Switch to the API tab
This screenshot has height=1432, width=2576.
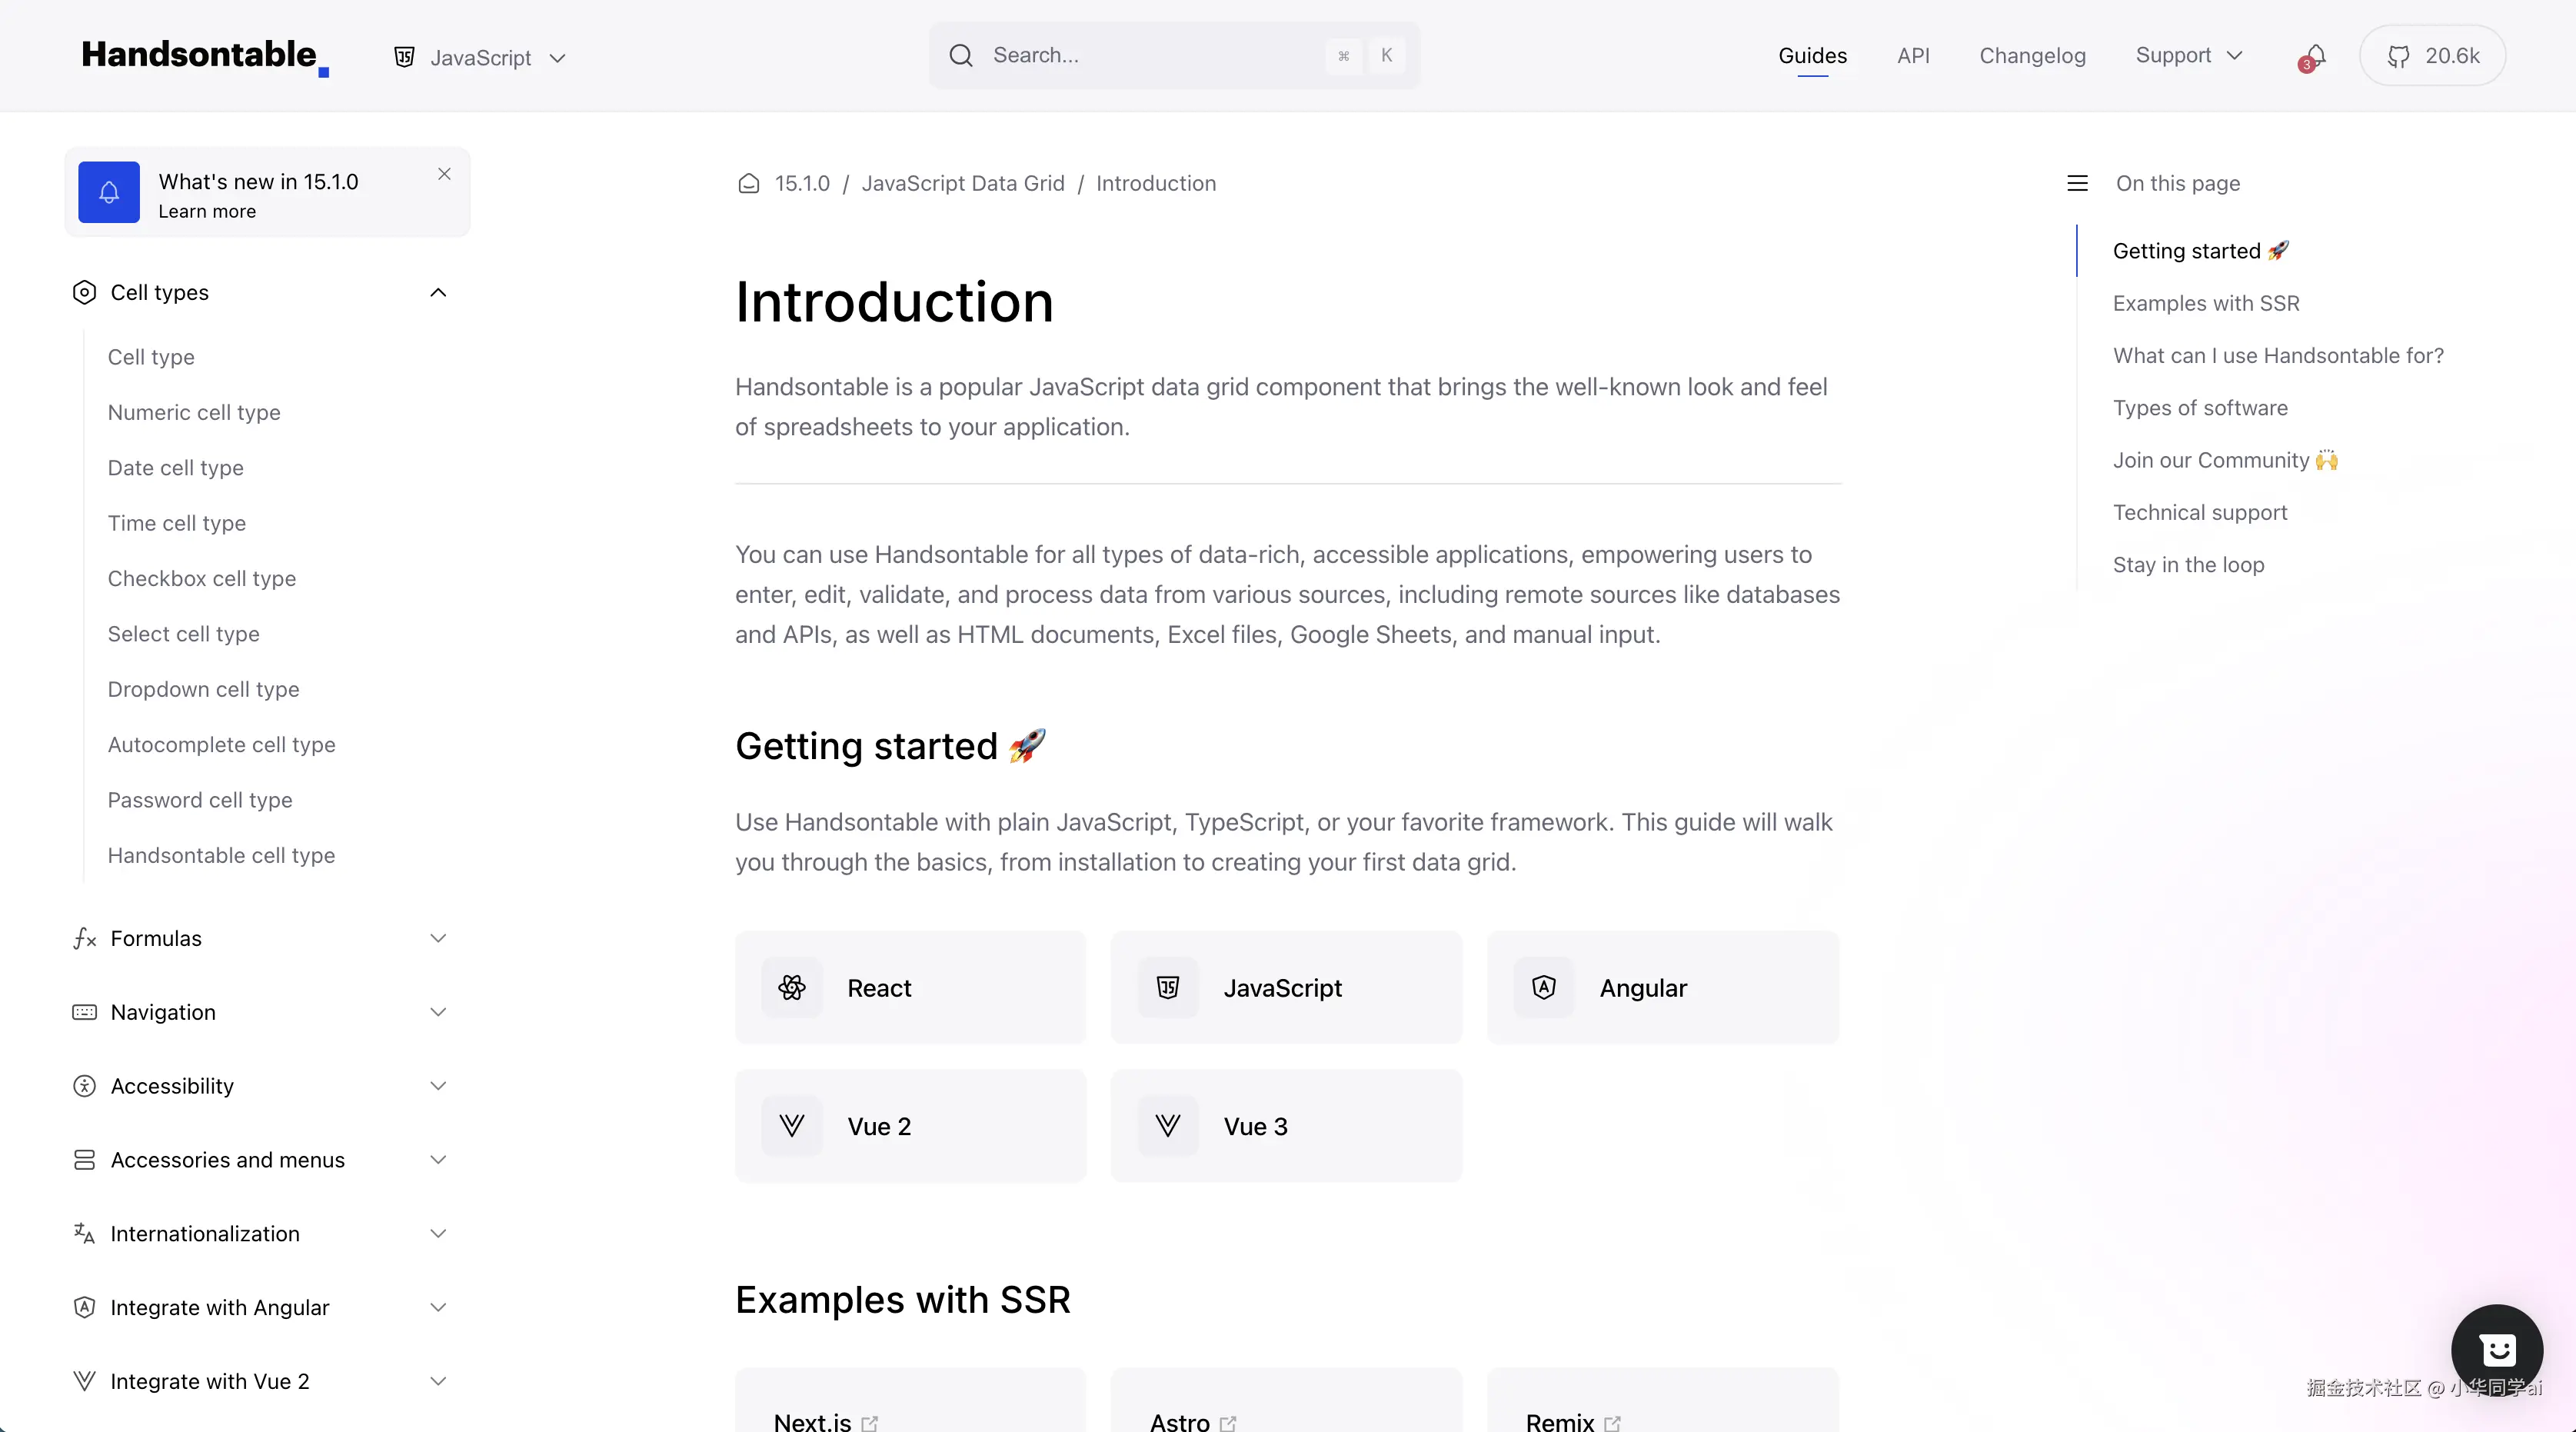1913,56
